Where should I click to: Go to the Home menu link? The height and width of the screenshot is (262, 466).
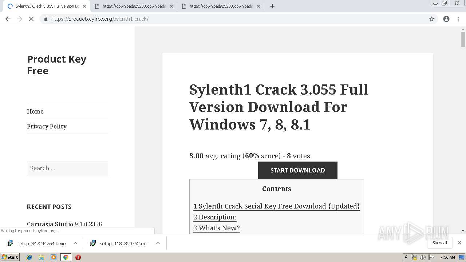35,111
